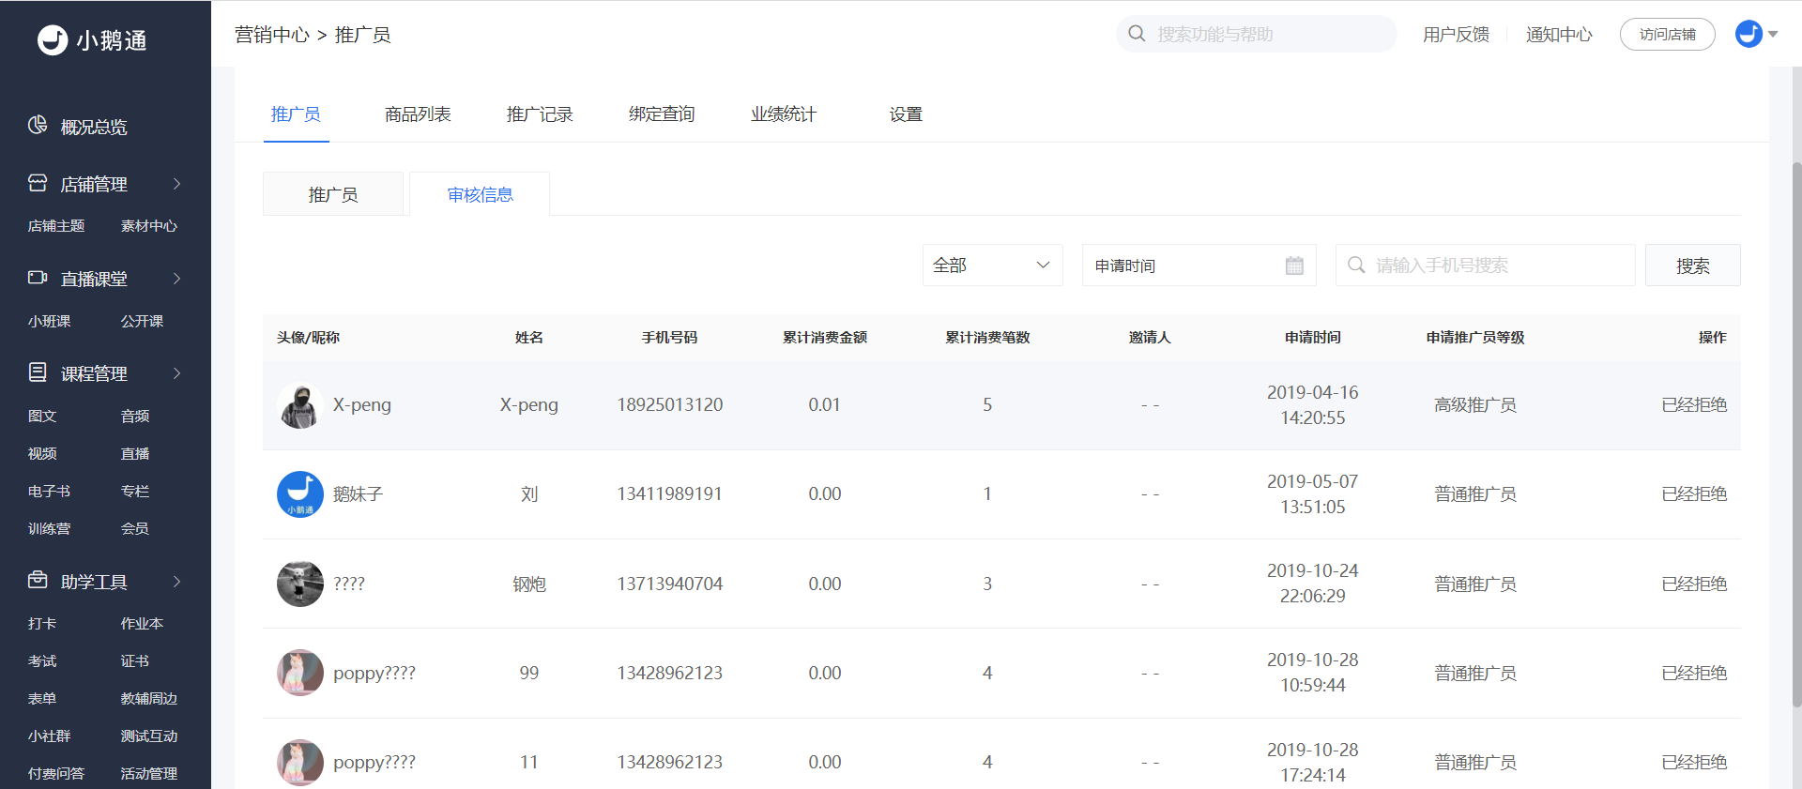Image resolution: width=1802 pixels, height=789 pixels.
Task: Click 高级推广员 level cell
Action: click(1474, 405)
